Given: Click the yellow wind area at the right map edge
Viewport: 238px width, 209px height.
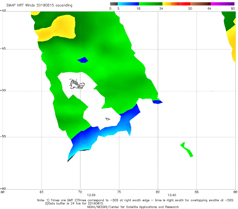Looking at the screenshot, I should tap(232, 44).
